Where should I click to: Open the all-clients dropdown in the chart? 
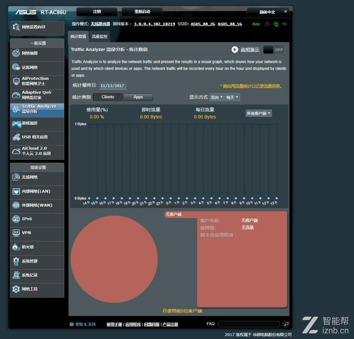click(259, 113)
